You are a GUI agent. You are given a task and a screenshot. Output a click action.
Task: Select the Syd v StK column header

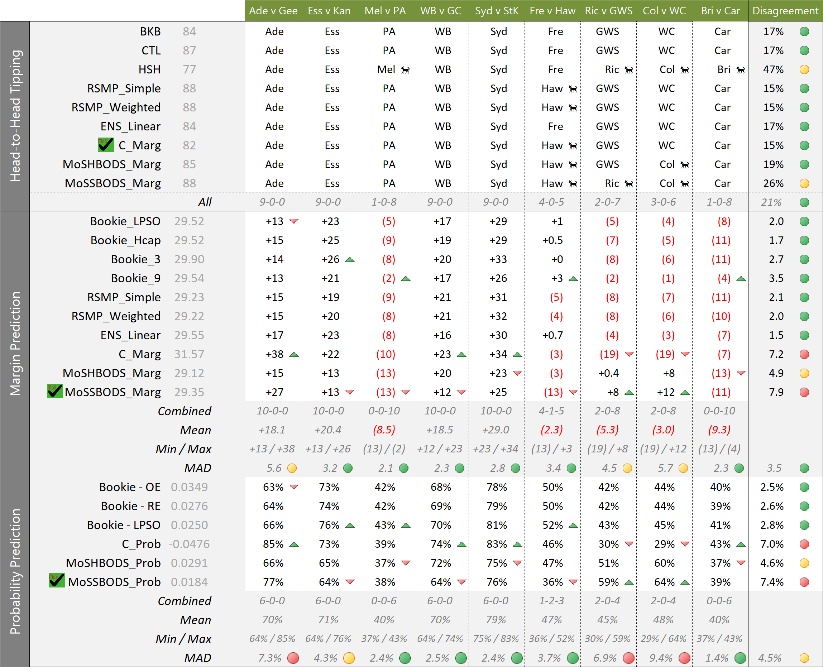click(497, 11)
